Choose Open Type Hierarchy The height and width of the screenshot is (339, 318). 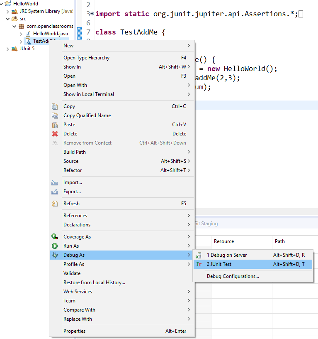[122, 58]
